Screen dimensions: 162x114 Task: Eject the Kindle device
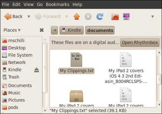[x=37, y=70]
